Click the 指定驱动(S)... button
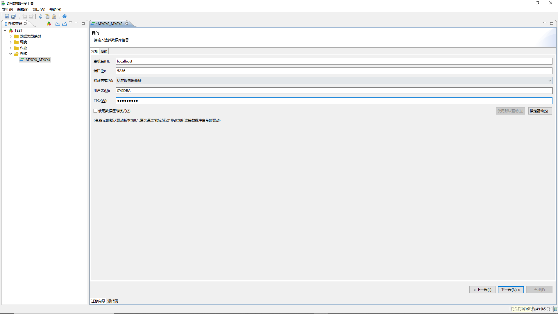Viewport: 558px width, 314px height. click(x=540, y=111)
